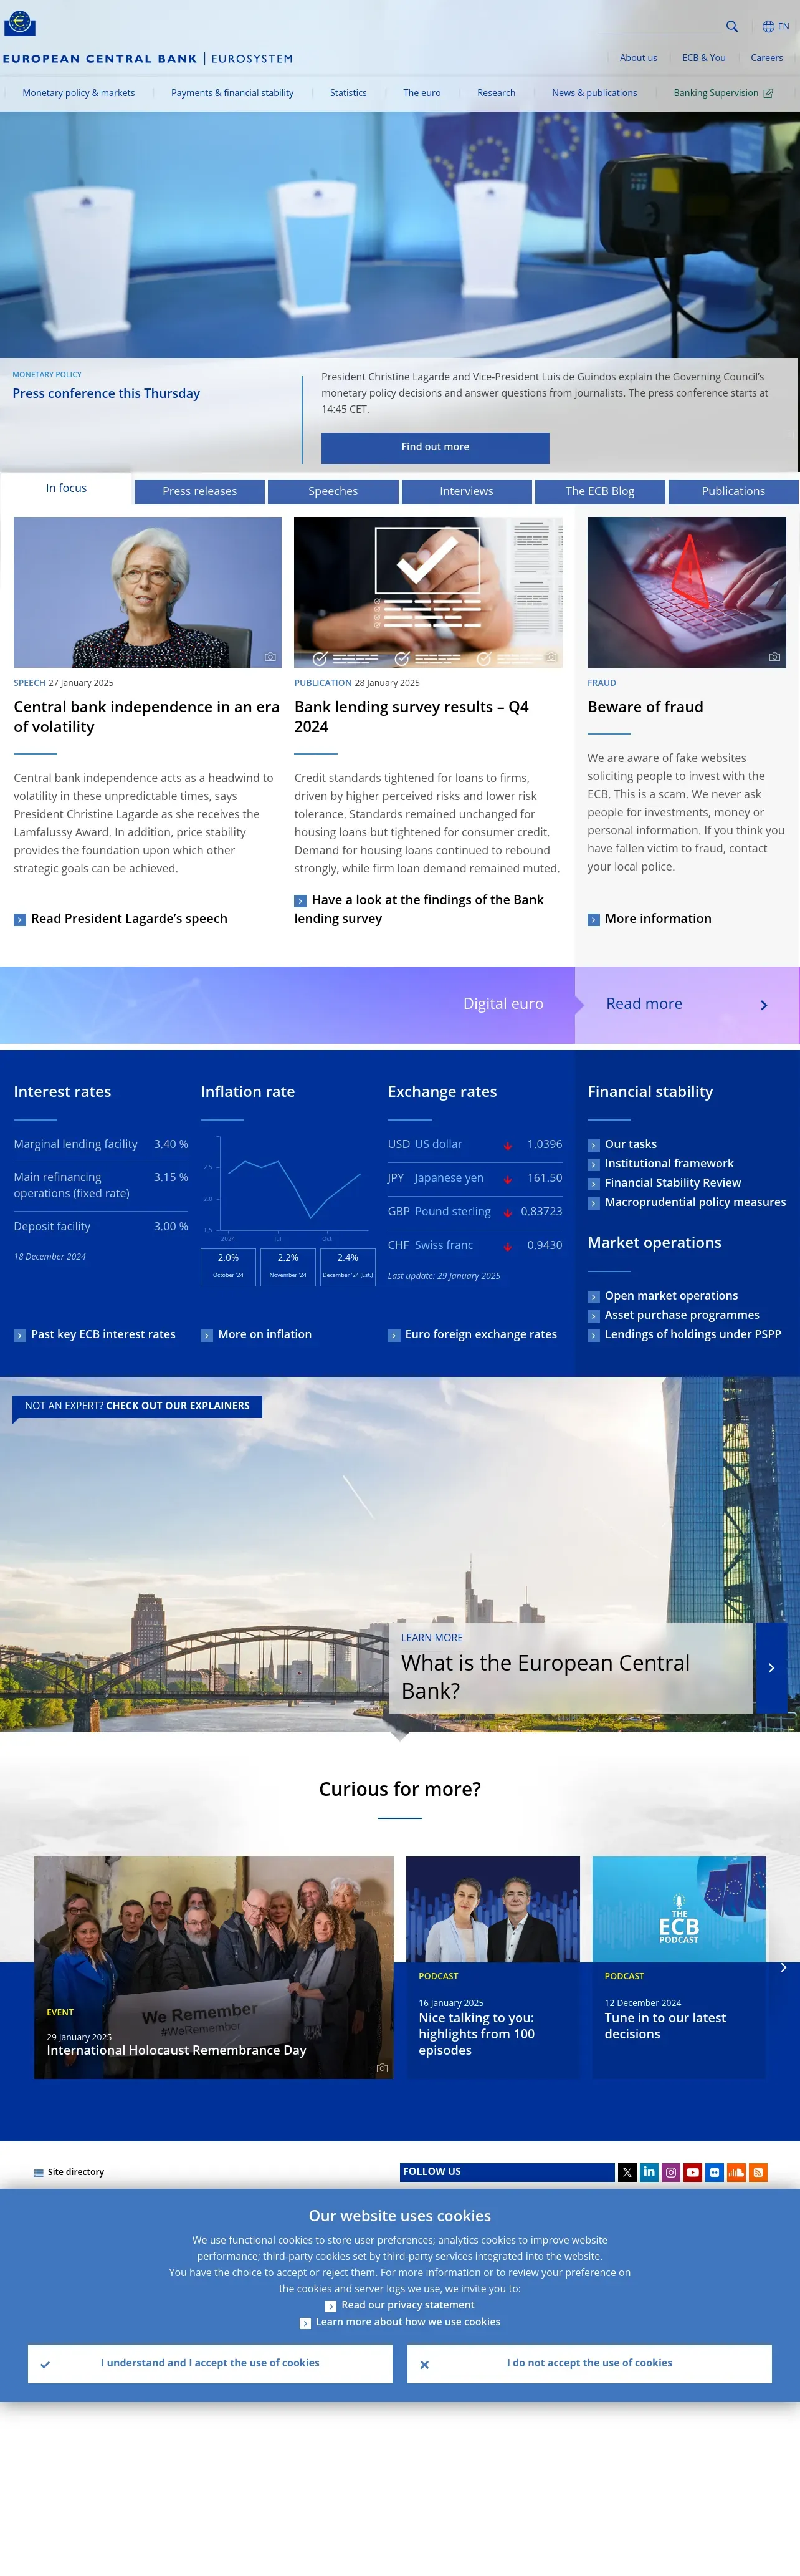Open Macroprudential policy measures link
This screenshot has width=800, height=2576.
point(686,1202)
